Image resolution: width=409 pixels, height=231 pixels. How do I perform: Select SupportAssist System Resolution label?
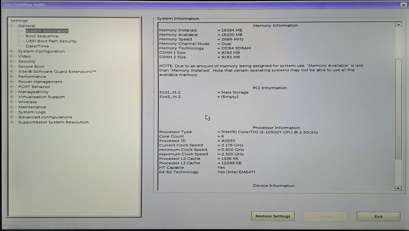[x=53, y=122]
